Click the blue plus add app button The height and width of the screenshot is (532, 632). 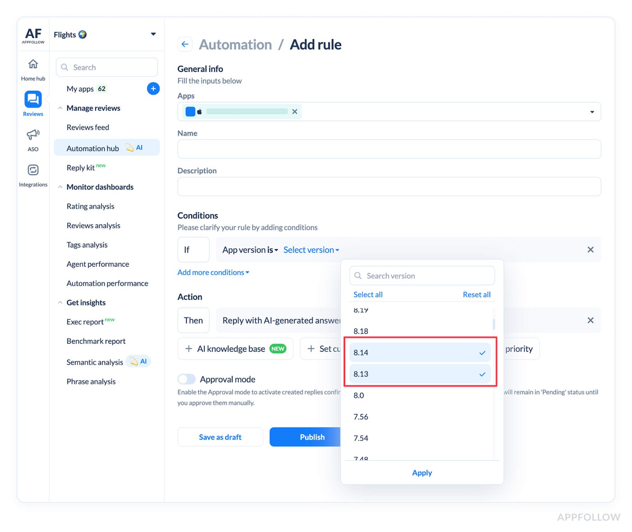pos(153,88)
